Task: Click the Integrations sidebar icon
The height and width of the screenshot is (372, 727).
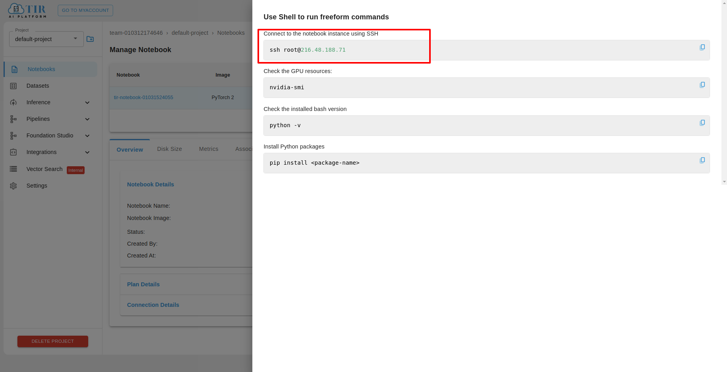Action: pos(13,152)
